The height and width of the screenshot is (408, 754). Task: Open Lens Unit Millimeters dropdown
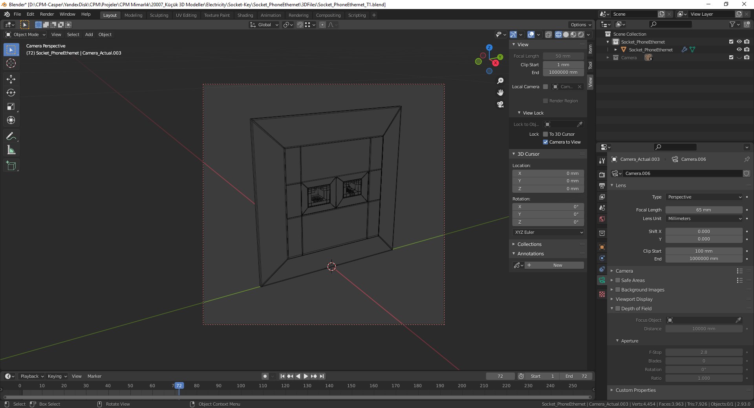704,219
